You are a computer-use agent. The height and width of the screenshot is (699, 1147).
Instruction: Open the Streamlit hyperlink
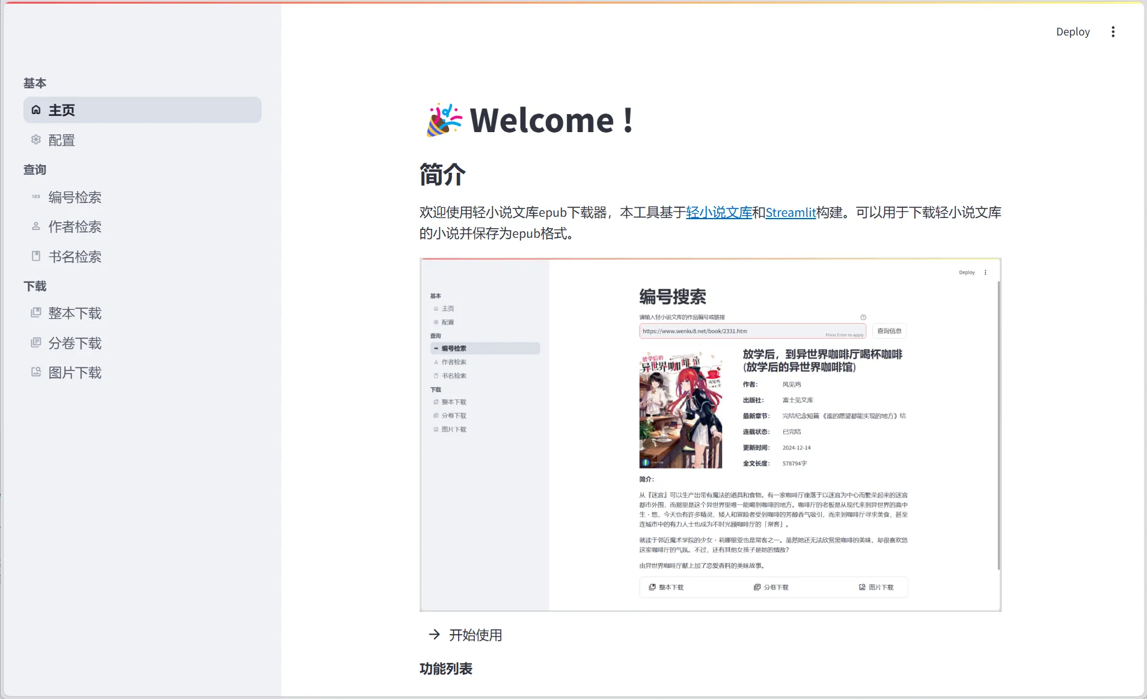coord(791,213)
